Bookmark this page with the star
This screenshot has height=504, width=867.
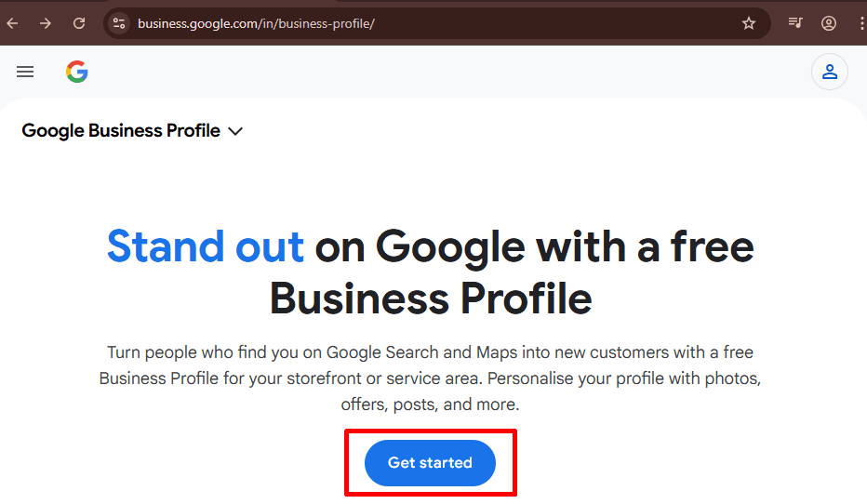pyautogui.click(x=749, y=23)
